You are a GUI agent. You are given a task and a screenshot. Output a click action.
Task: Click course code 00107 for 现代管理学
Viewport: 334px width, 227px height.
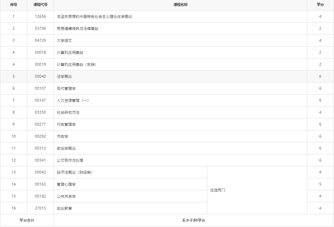pyautogui.click(x=40, y=88)
